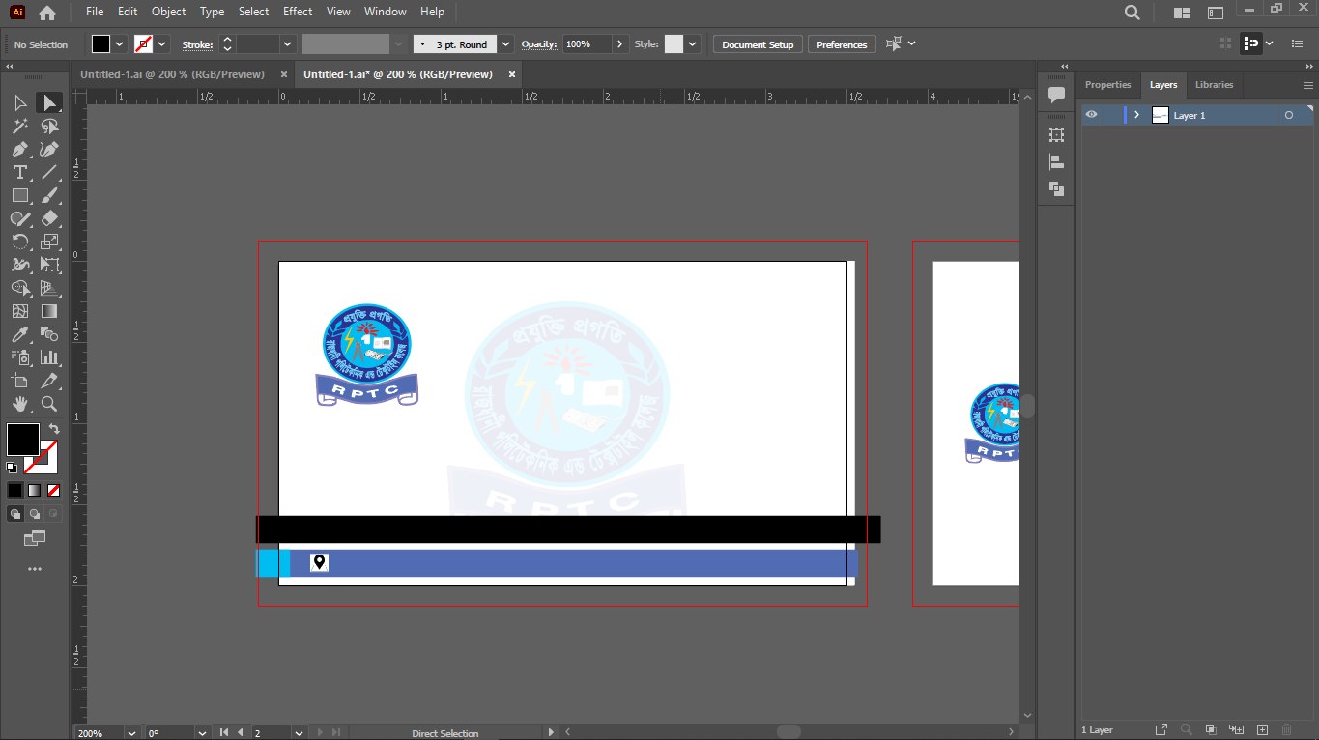Select the Hand tool

(19, 404)
